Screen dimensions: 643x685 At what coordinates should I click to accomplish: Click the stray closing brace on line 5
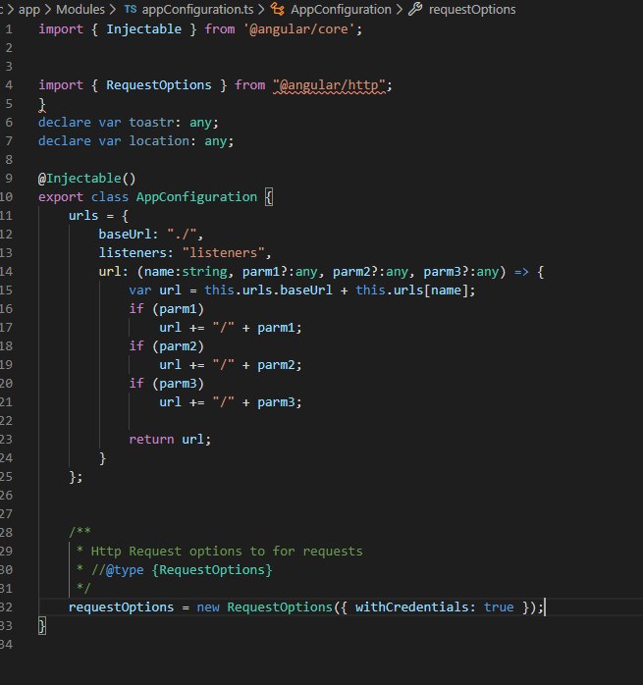pyautogui.click(x=42, y=104)
